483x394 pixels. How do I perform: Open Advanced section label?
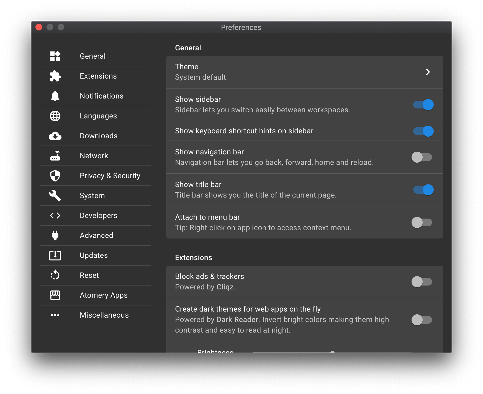click(x=96, y=235)
